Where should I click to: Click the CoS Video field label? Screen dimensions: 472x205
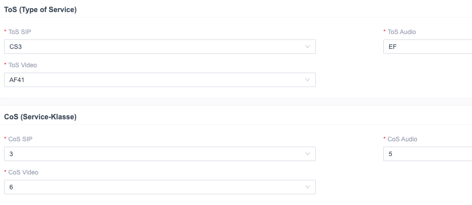[23, 172]
